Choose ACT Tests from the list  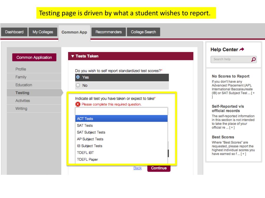coord(121,119)
